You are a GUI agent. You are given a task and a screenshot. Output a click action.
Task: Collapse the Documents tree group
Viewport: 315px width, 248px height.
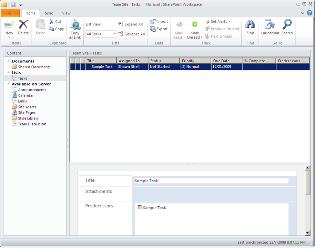click(8, 61)
